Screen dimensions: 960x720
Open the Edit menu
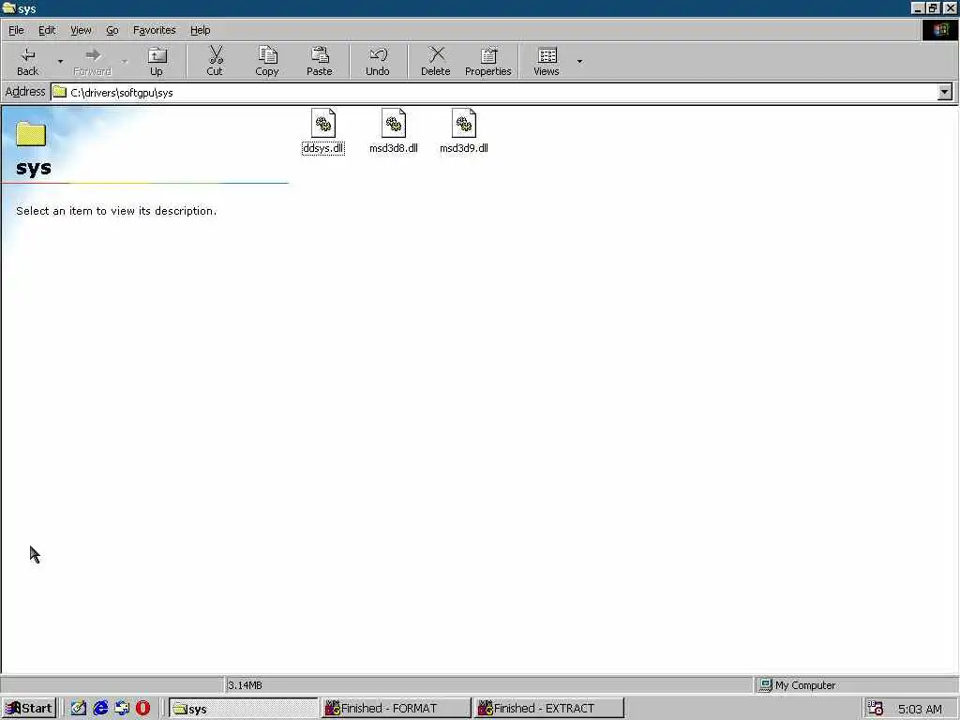47,30
